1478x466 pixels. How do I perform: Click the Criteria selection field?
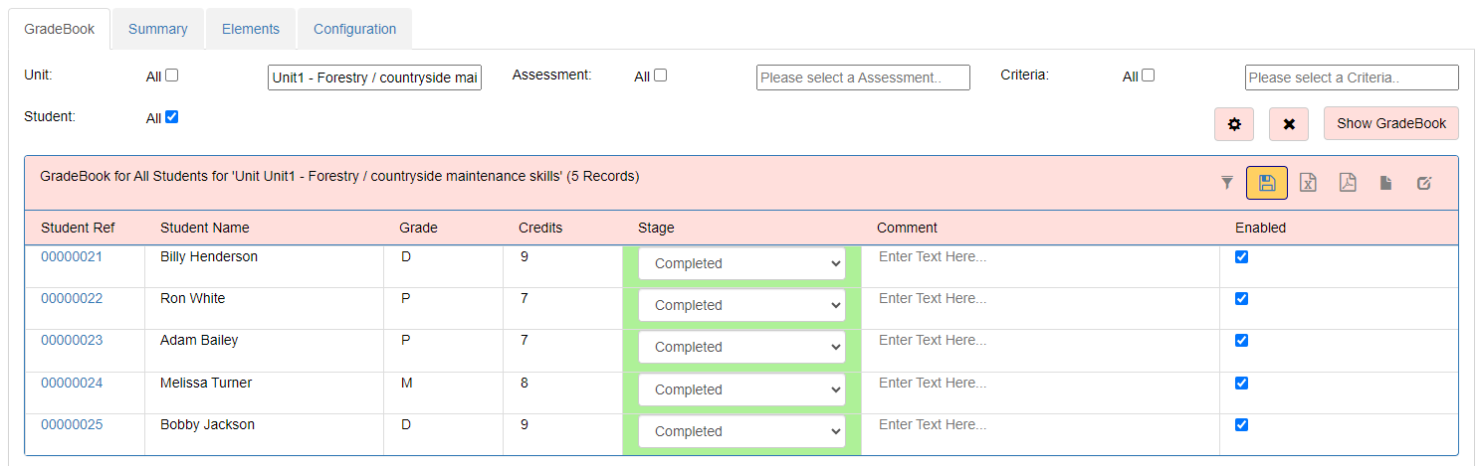[x=1352, y=78]
